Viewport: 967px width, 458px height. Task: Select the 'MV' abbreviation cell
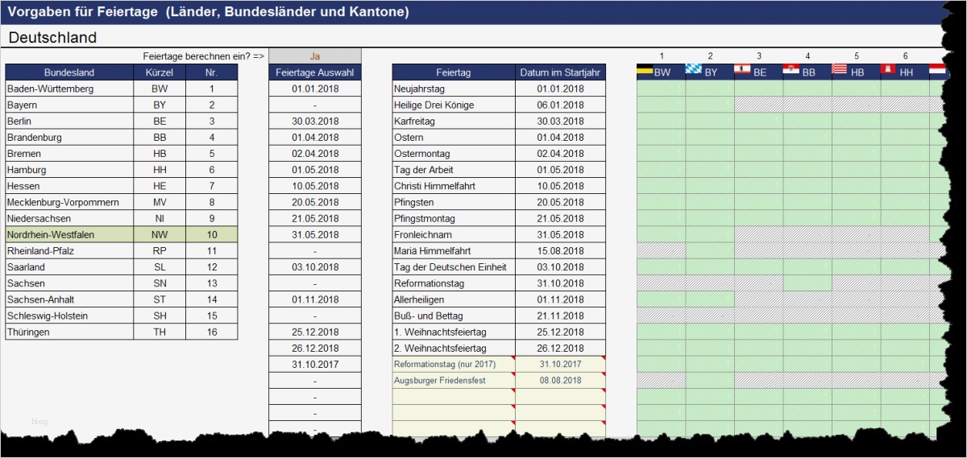[x=160, y=202]
